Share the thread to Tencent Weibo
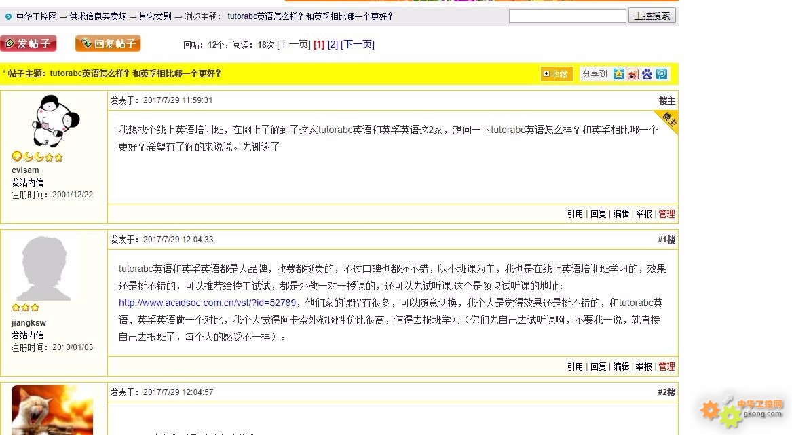The image size is (792, 435). pyautogui.click(x=662, y=74)
